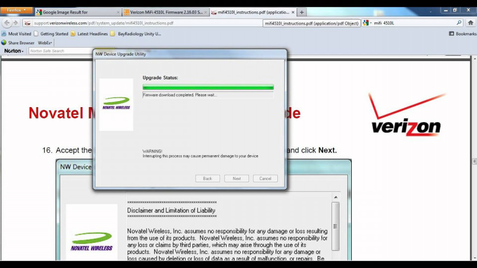Screen dimensions: 477x268
Task: Click Cancel in NW Device Upgrade Utility
Action: click(x=265, y=179)
